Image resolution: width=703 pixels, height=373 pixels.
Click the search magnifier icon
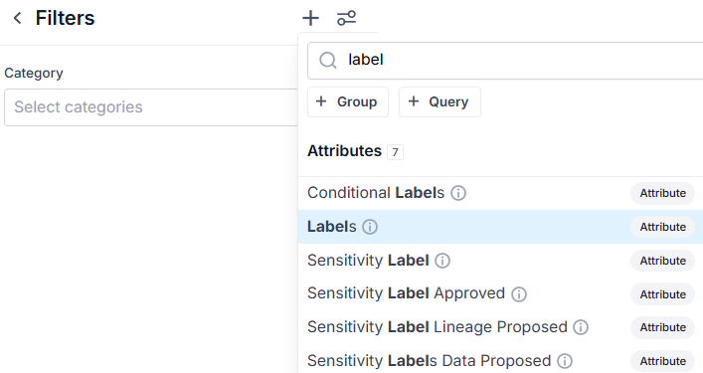click(x=328, y=60)
